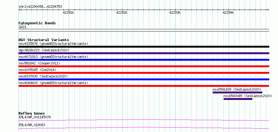Click the DGV Structural Variants track heading
Viewport: 278px width, 132px height.
[x=44, y=40]
